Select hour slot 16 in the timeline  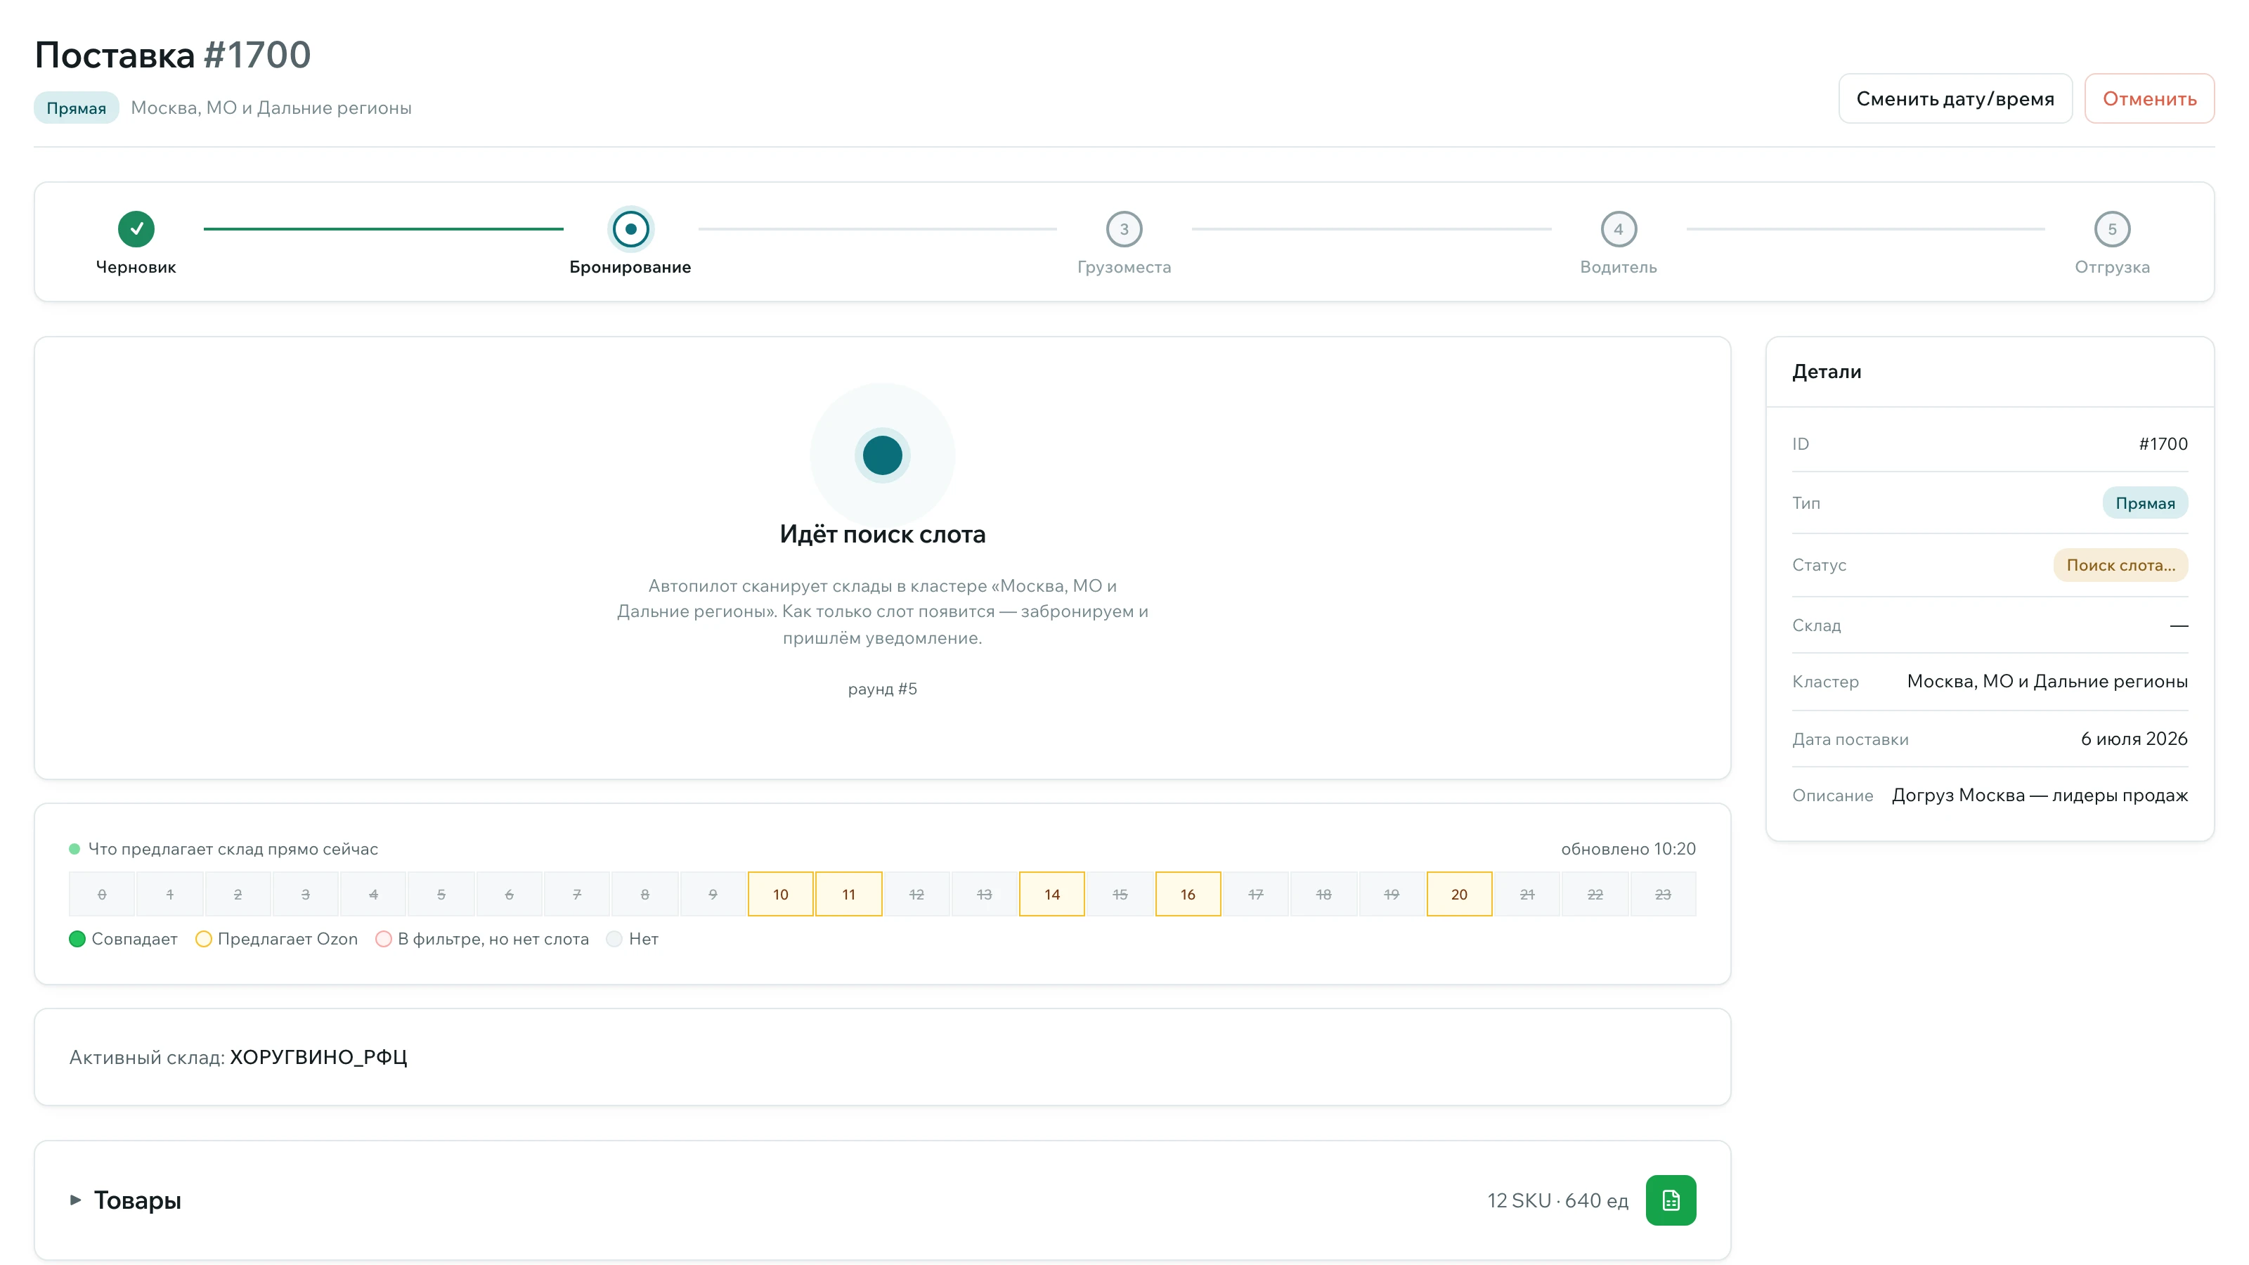click(x=1187, y=894)
